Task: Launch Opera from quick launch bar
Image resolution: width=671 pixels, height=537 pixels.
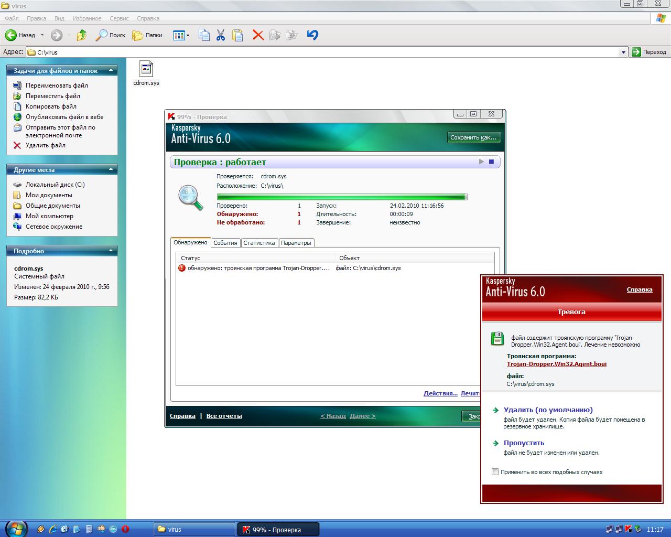Action: [x=125, y=529]
